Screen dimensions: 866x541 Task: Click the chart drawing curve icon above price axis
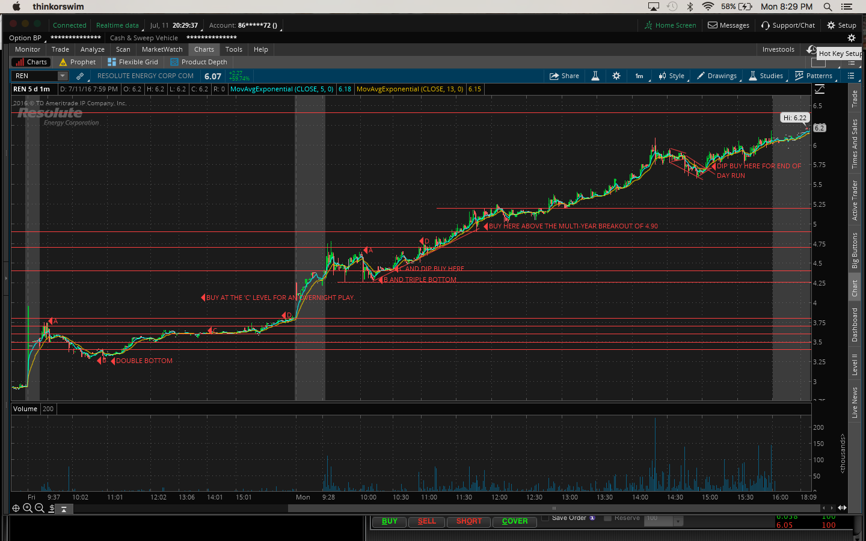[x=819, y=89]
